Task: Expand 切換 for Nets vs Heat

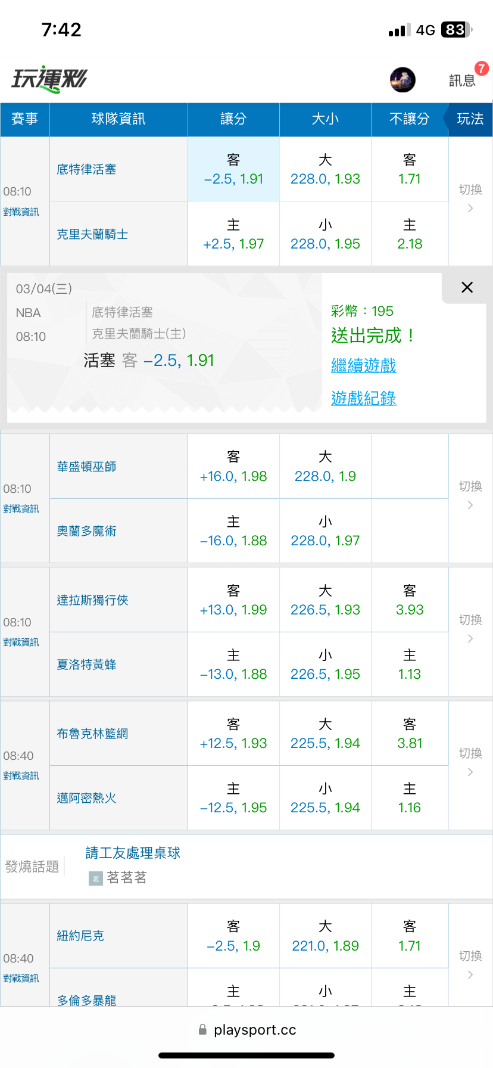Action: (470, 762)
